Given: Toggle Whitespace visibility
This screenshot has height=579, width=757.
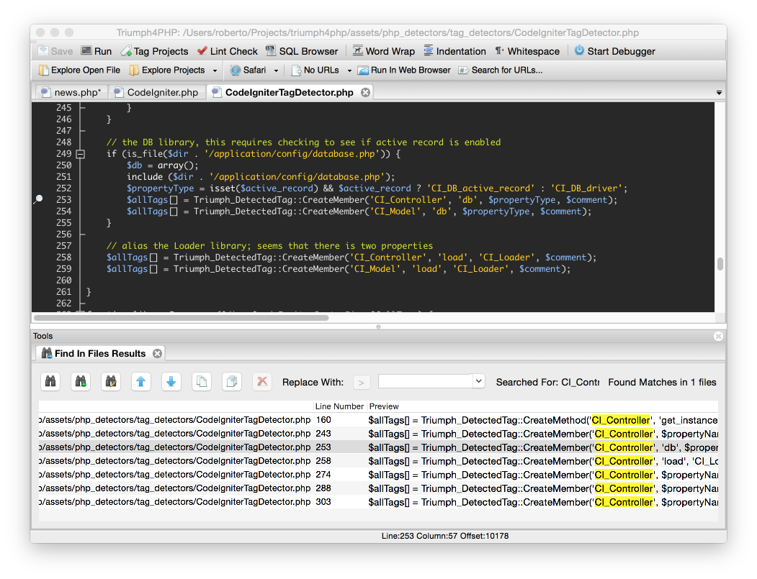Looking at the screenshot, I should click(527, 51).
